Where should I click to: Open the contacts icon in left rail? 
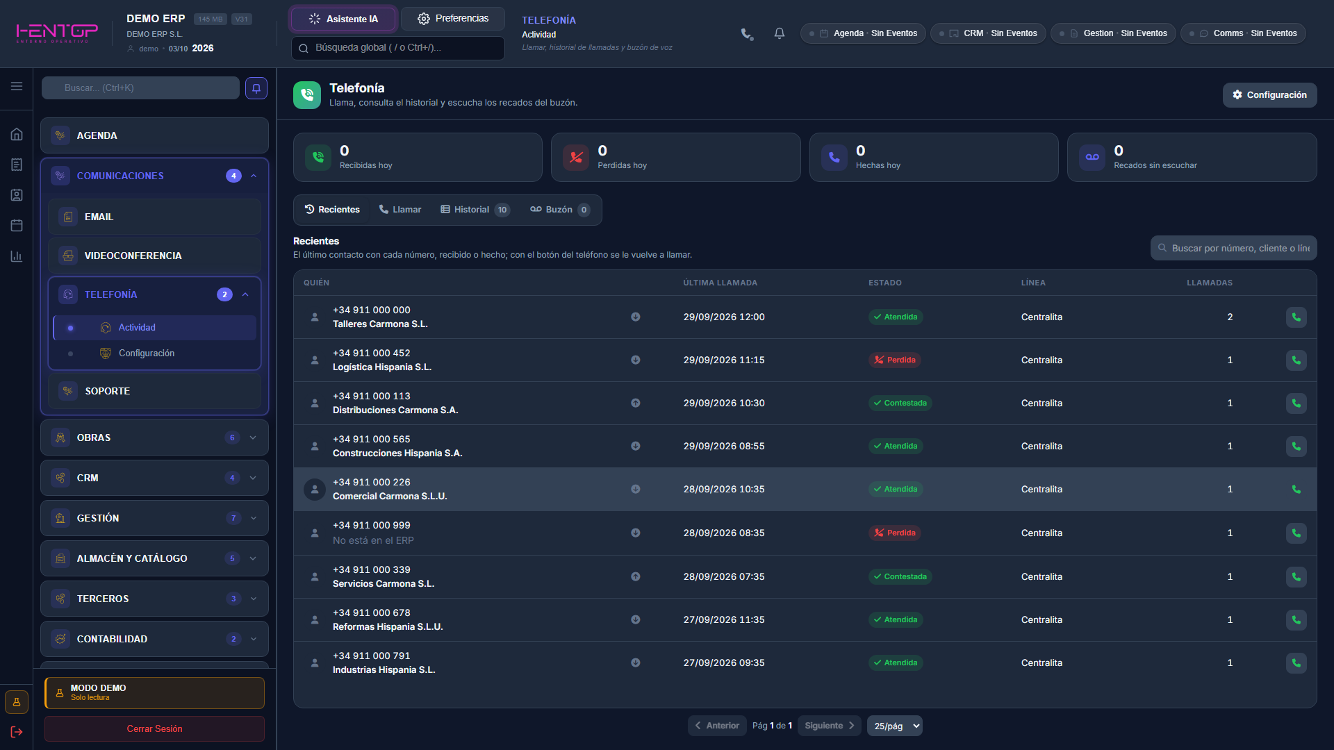coord(17,195)
